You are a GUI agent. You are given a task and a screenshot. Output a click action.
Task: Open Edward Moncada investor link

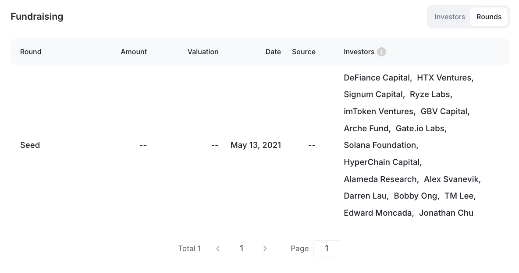(x=378, y=213)
